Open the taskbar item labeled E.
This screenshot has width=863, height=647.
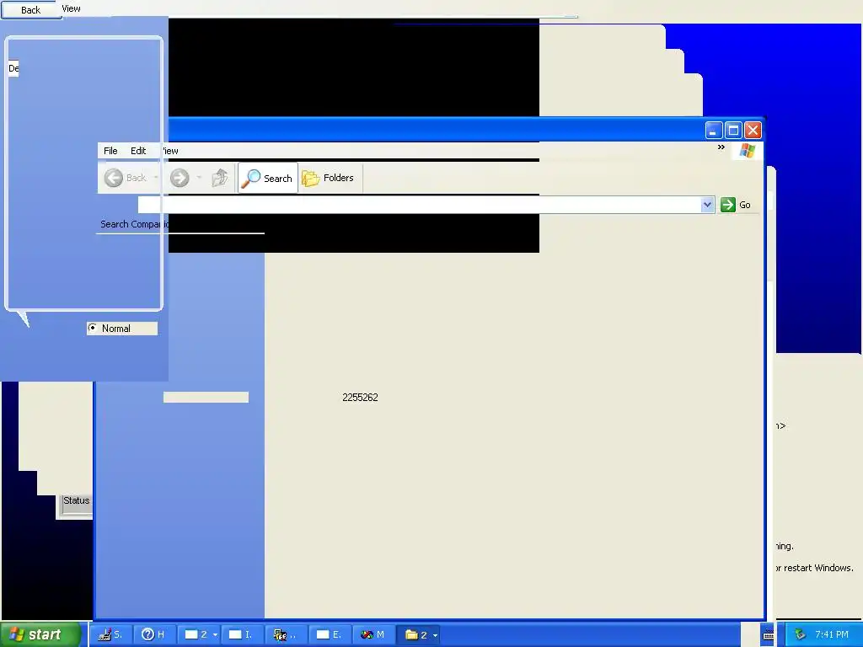pos(330,634)
